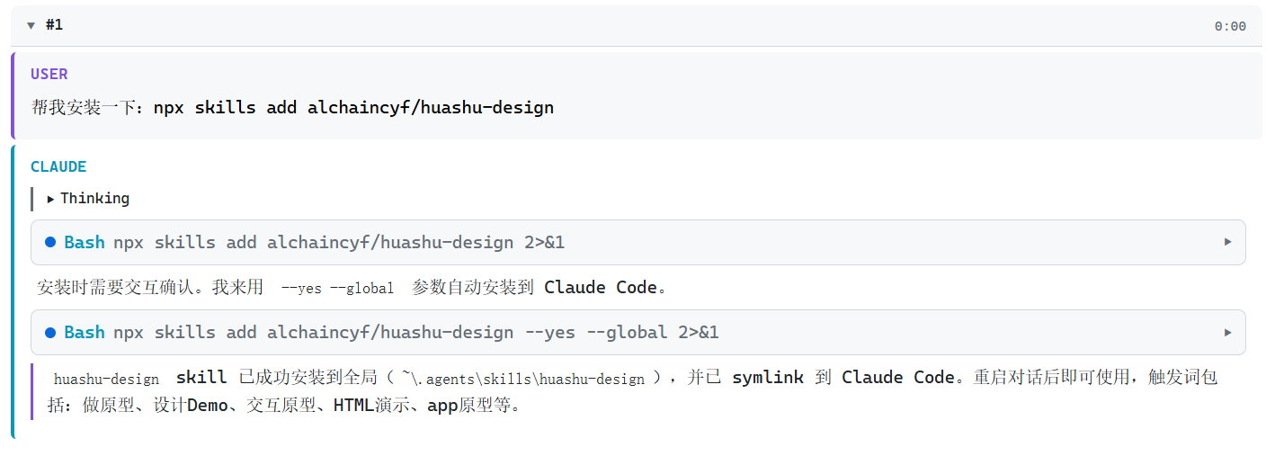Click the CLAUDE role label
The height and width of the screenshot is (474, 1275).
58,166
